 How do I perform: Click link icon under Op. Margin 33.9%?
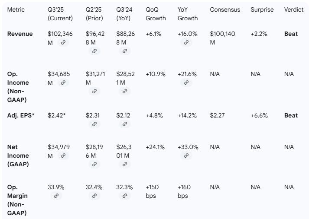[56, 196]
